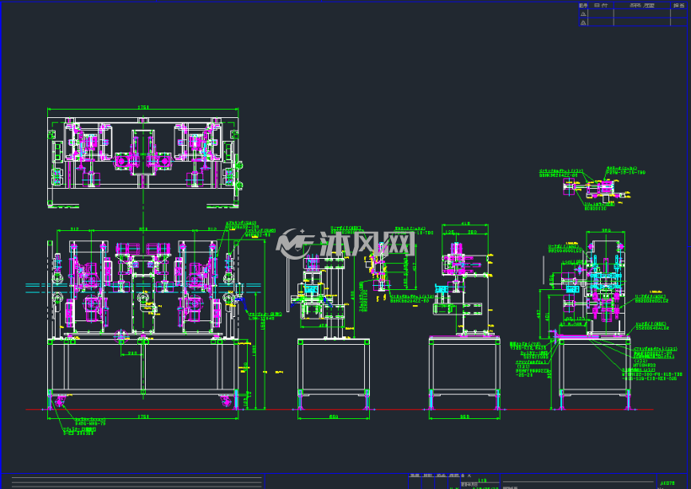The image size is (691, 489).
Task: Select the side view above the "650" dimension
Action: (334, 330)
